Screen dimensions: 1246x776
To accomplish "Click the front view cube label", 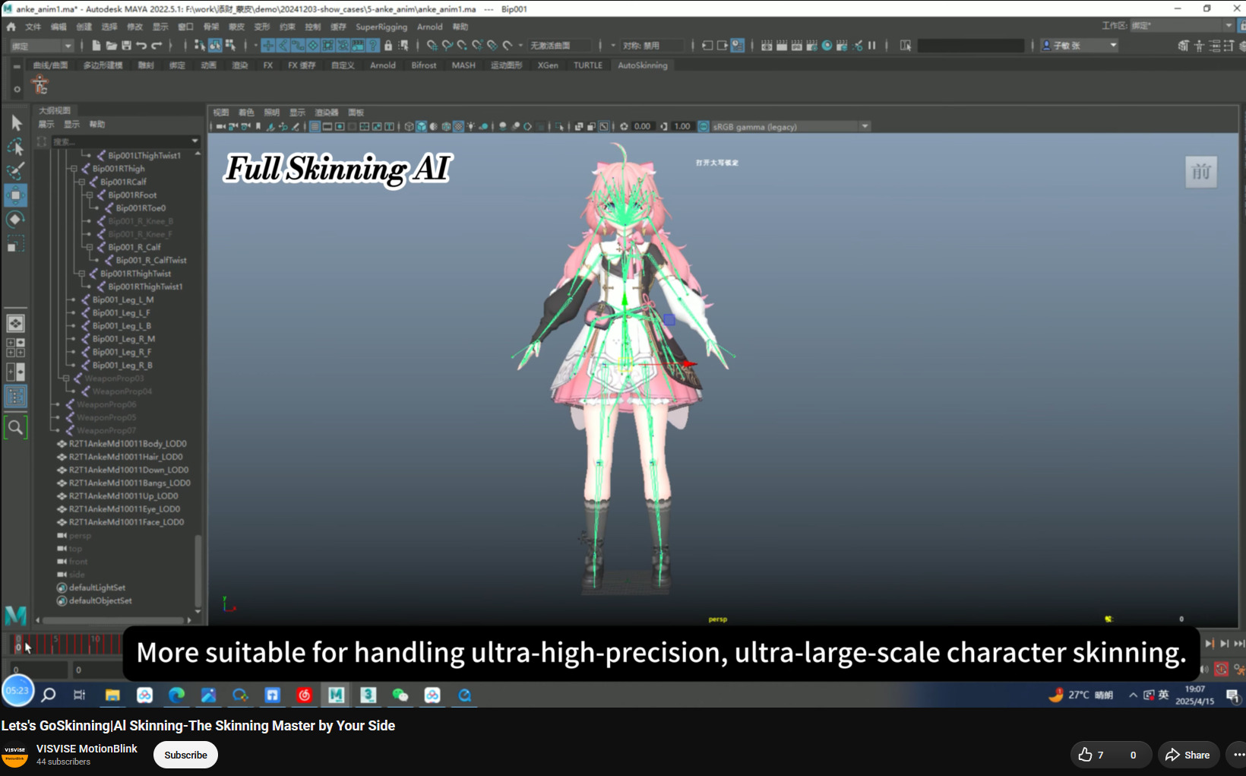I will [1201, 173].
